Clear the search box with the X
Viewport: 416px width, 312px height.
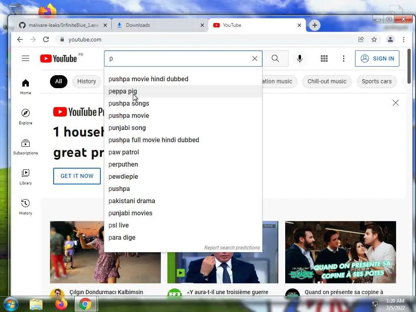pyautogui.click(x=254, y=58)
